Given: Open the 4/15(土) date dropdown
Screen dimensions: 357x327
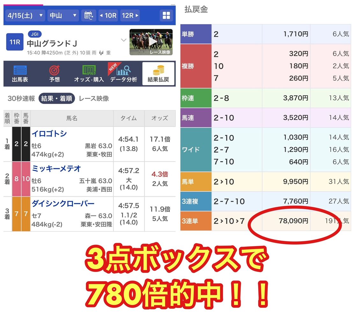Looking at the screenshot, I should click(25, 16).
